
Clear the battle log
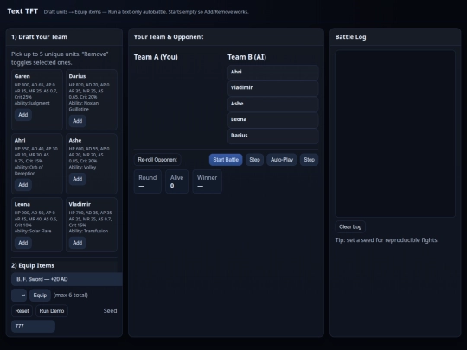[x=350, y=227]
